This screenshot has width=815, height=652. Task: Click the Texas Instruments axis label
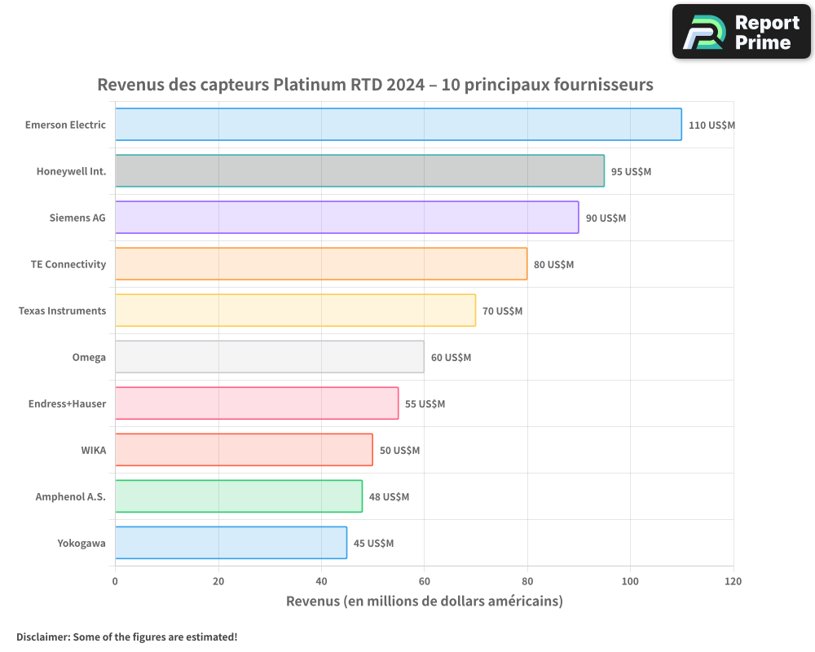[62, 311]
